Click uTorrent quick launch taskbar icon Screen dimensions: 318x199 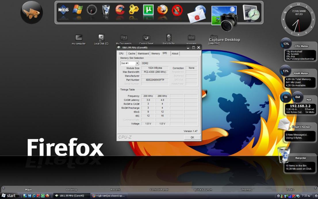click(x=43, y=196)
